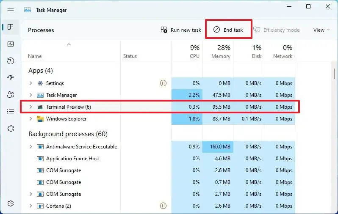Open the Startup apps sidebar icon
Screen dimensions: 338x214
point(11,78)
